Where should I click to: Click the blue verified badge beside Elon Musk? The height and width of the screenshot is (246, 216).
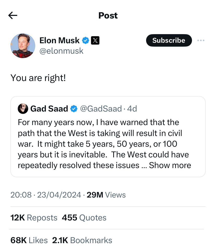coord(86,40)
